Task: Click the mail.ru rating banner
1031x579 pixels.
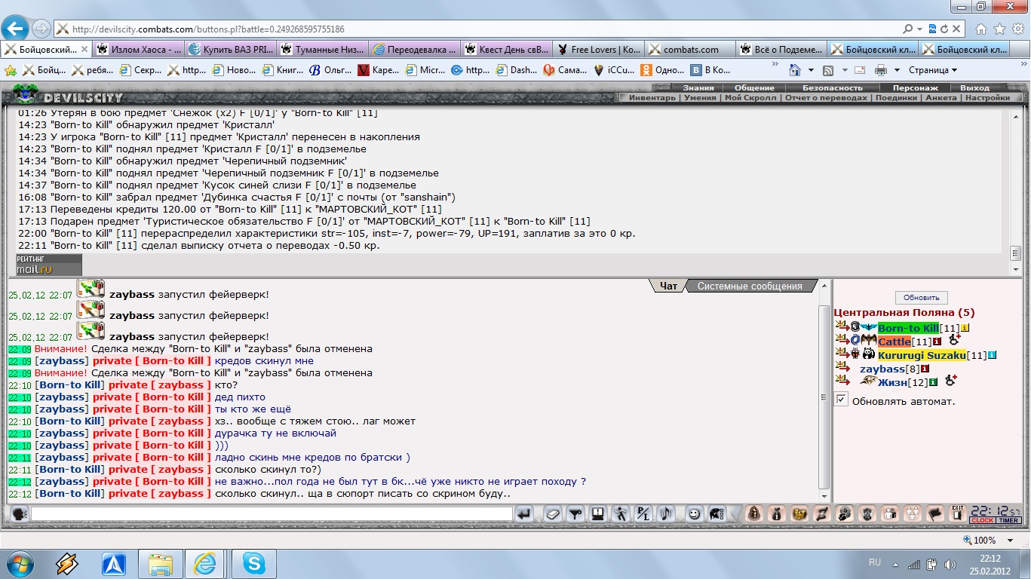Action: tap(49, 265)
